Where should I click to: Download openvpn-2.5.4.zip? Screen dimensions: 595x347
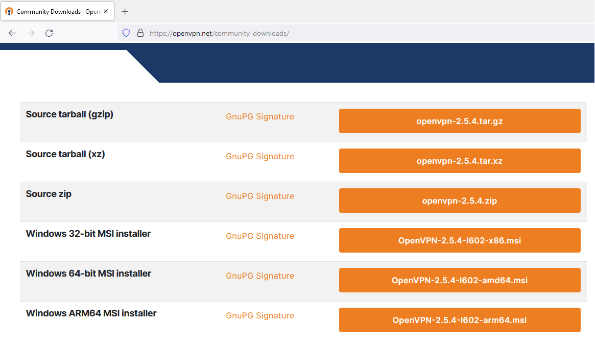460,201
